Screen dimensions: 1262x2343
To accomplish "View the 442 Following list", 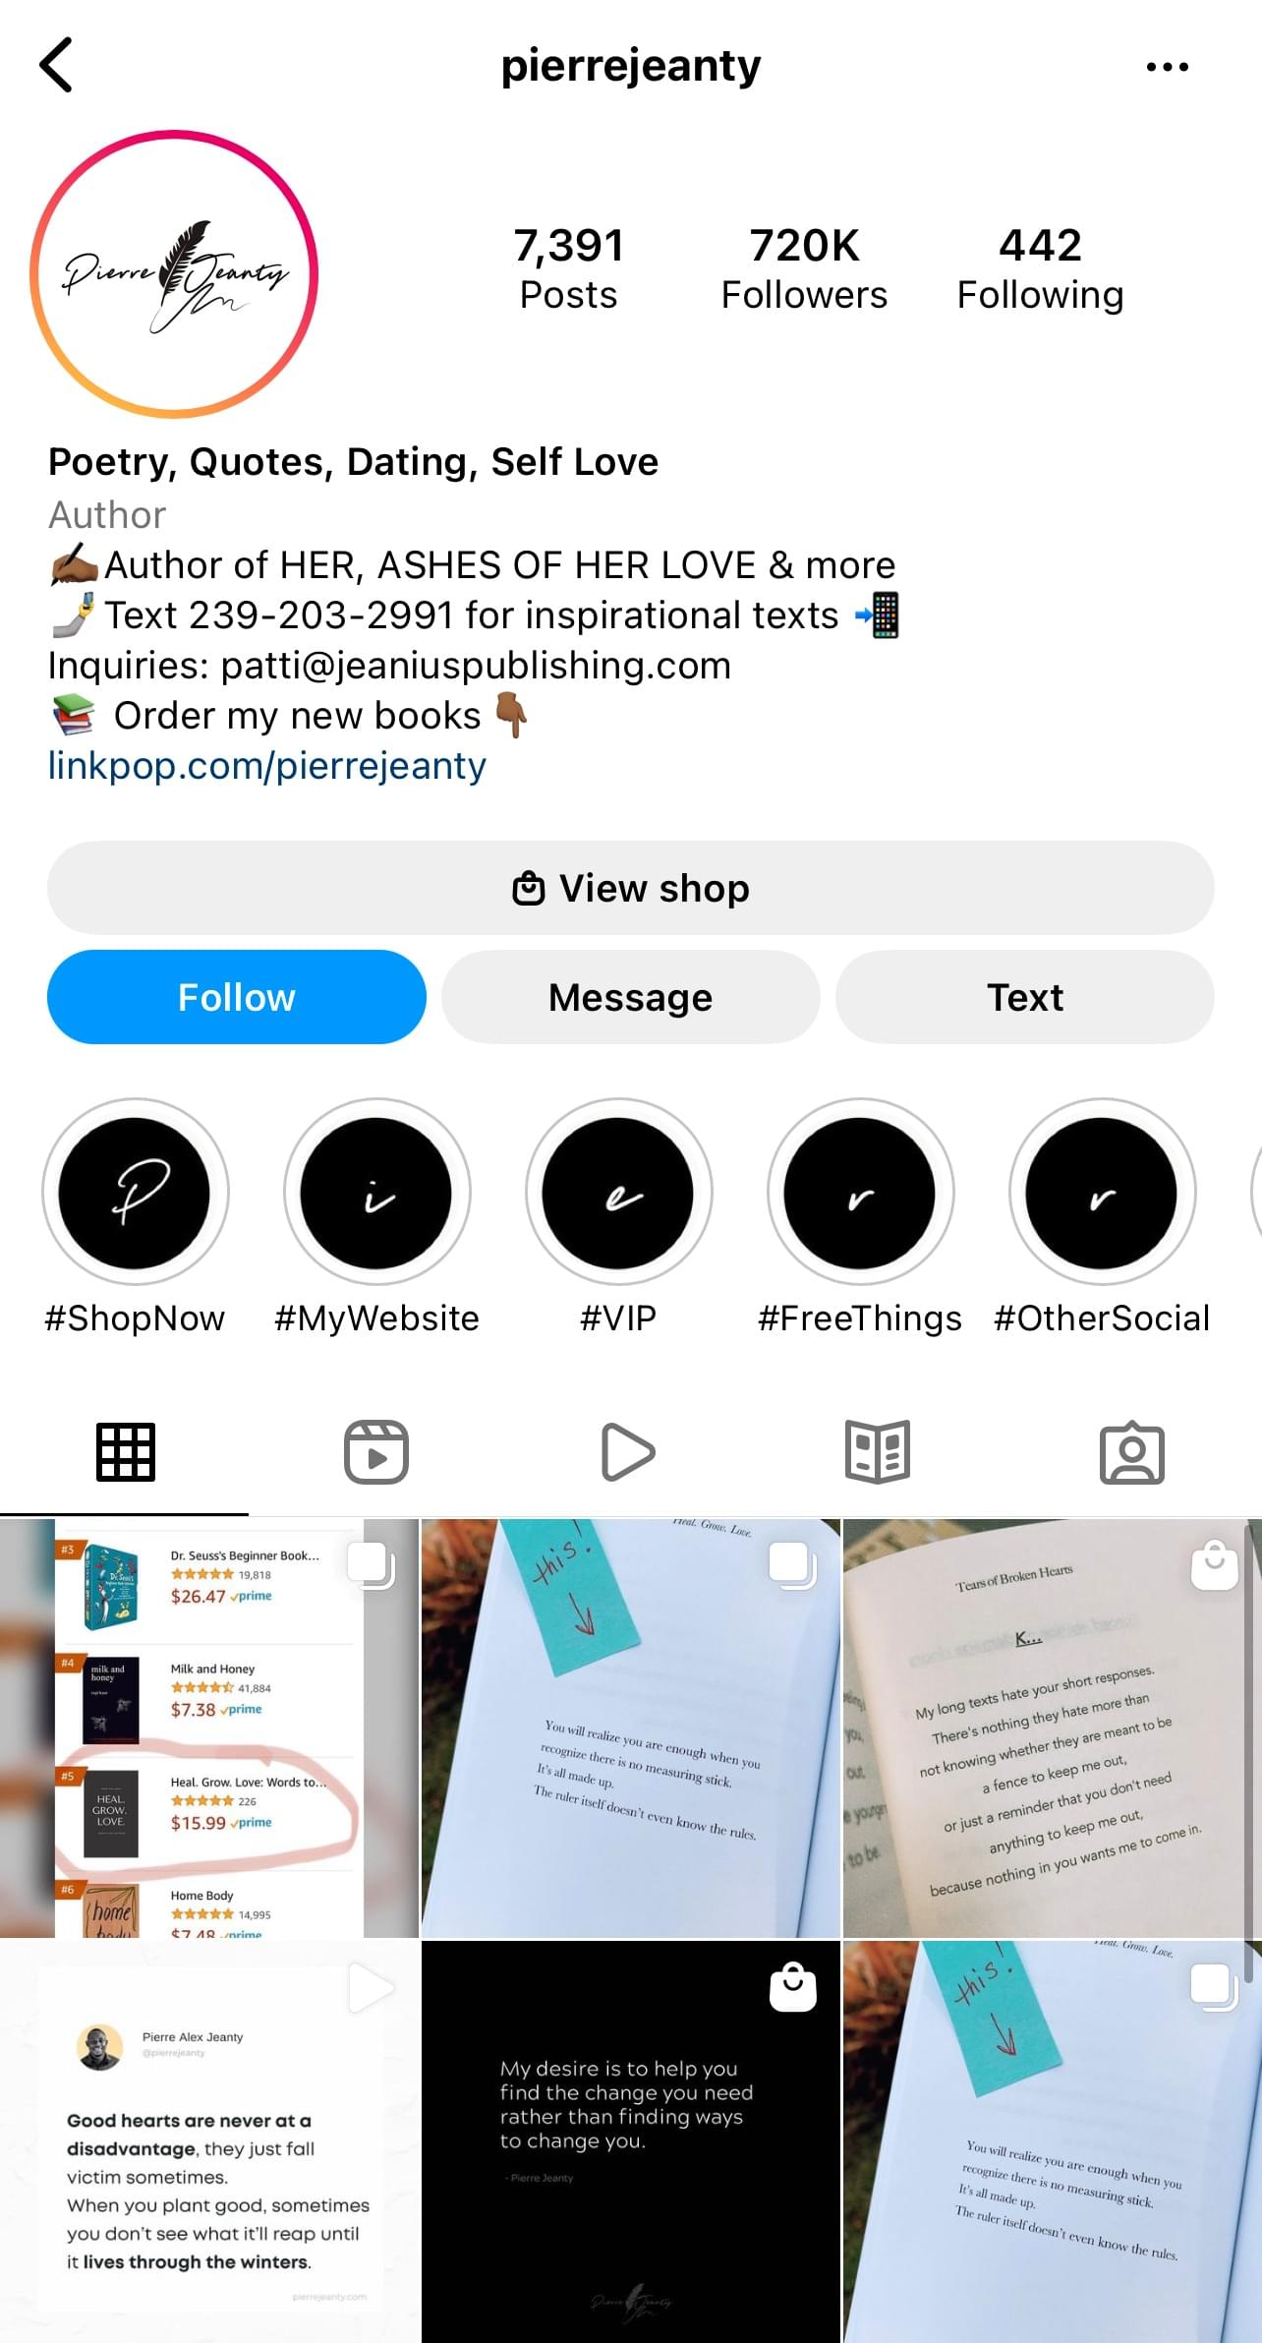I will [1041, 268].
